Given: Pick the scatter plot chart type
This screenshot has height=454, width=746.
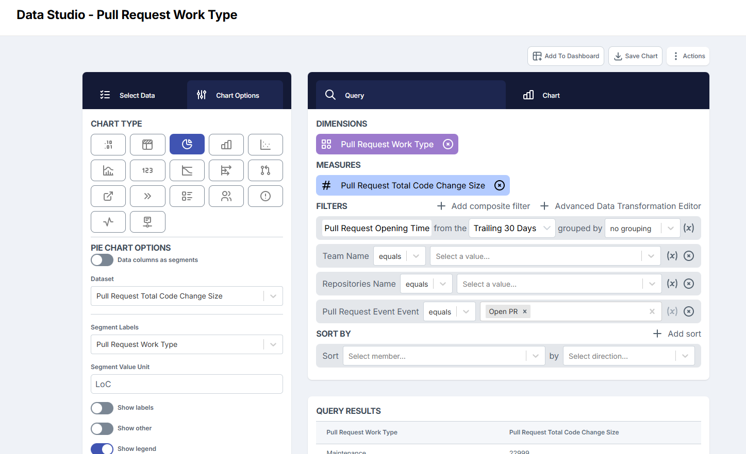Looking at the screenshot, I should (x=266, y=145).
